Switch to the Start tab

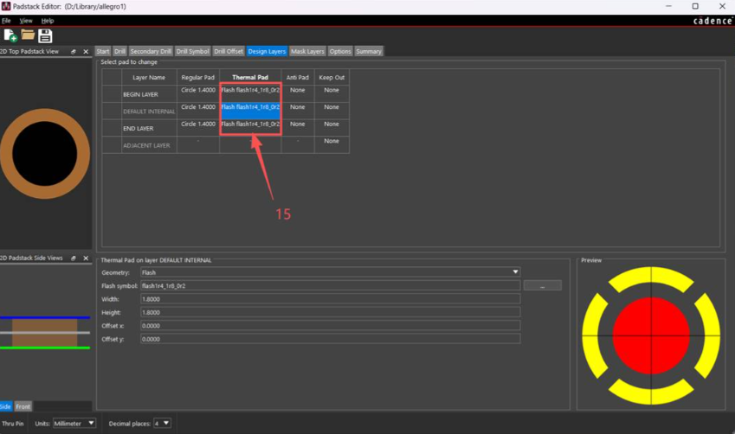pyautogui.click(x=103, y=52)
